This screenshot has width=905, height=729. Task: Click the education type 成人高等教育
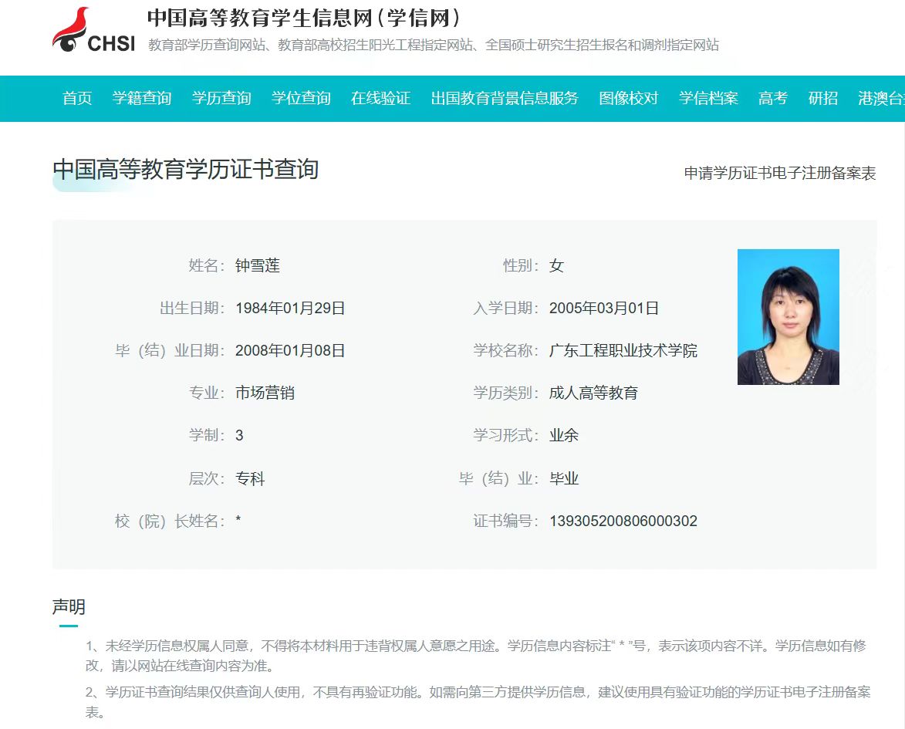pos(593,393)
